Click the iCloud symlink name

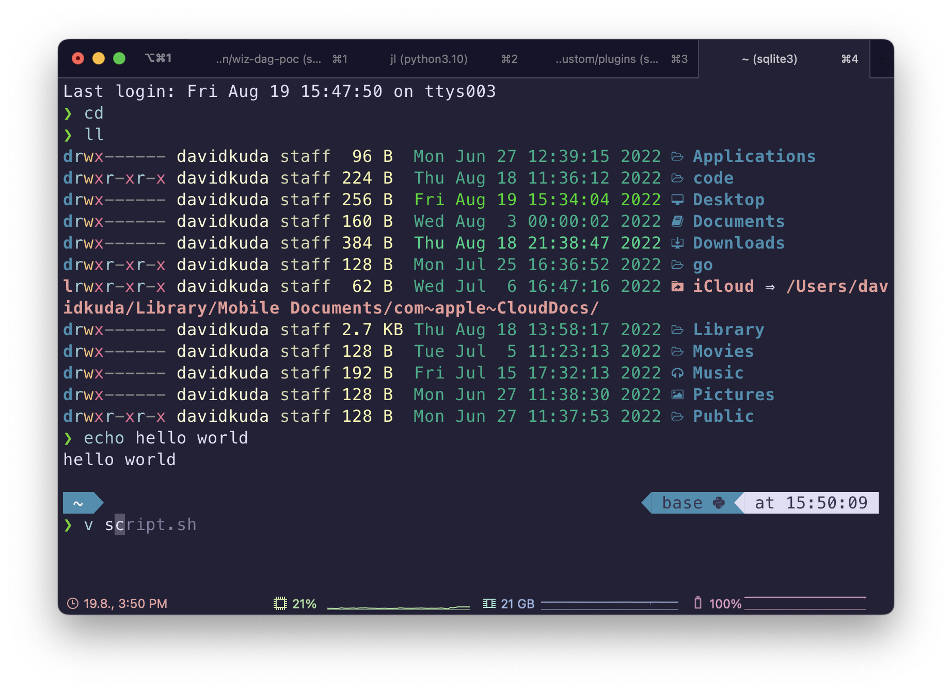pos(723,286)
